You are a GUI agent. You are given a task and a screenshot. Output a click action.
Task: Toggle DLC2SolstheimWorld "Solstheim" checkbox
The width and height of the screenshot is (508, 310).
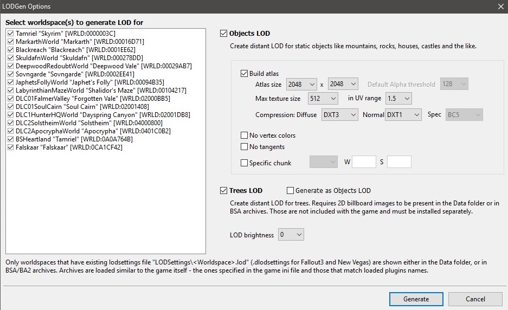click(x=10, y=123)
